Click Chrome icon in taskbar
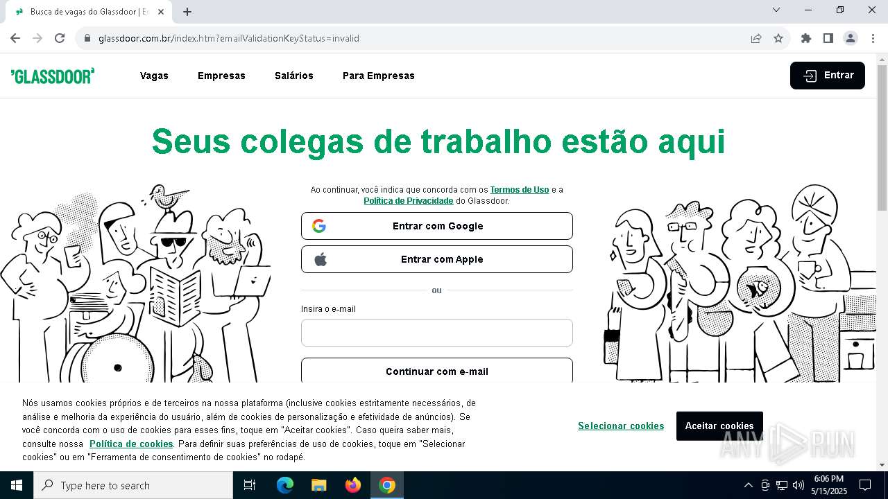This screenshot has height=499, width=888. pyautogui.click(x=387, y=485)
